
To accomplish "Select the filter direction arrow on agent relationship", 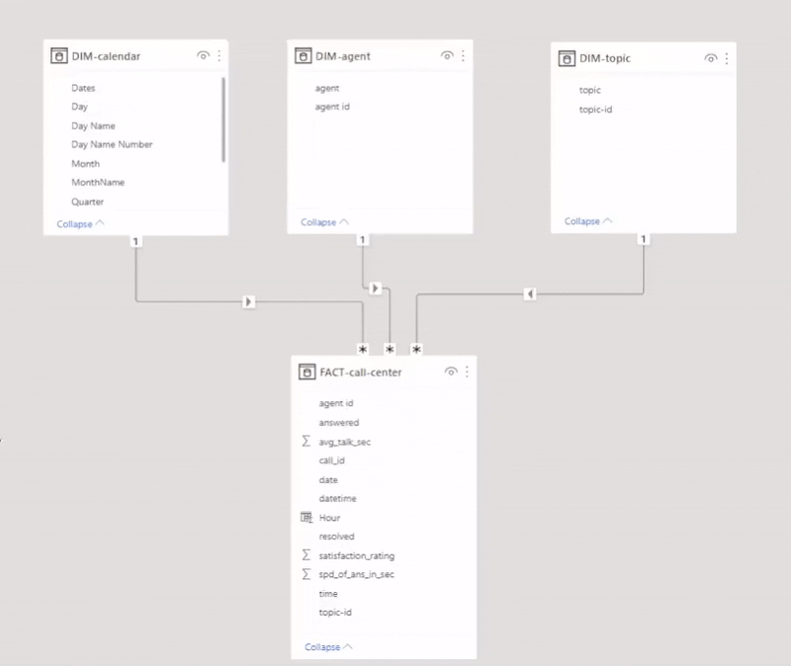I will pyautogui.click(x=375, y=289).
